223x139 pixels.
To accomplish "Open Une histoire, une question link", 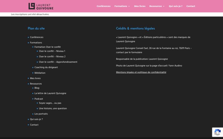I will (x=53, y=108).
